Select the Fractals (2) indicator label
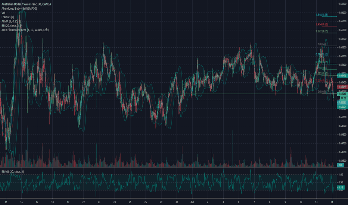The width and height of the screenshot is (348, 205). tap(8, 17)
